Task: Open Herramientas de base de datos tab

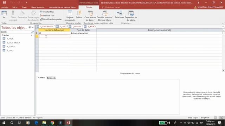Action: [x=62, y=7]
